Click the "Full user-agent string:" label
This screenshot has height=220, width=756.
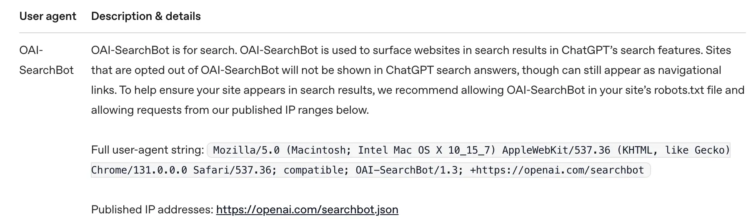click(x=148, y=150)
